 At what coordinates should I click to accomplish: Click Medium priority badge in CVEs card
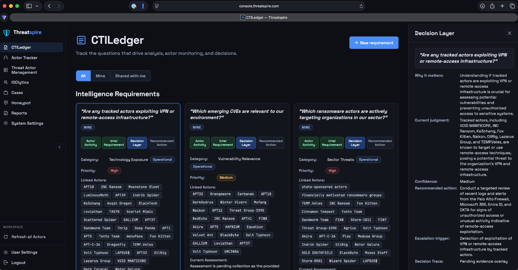coord(226,178)
